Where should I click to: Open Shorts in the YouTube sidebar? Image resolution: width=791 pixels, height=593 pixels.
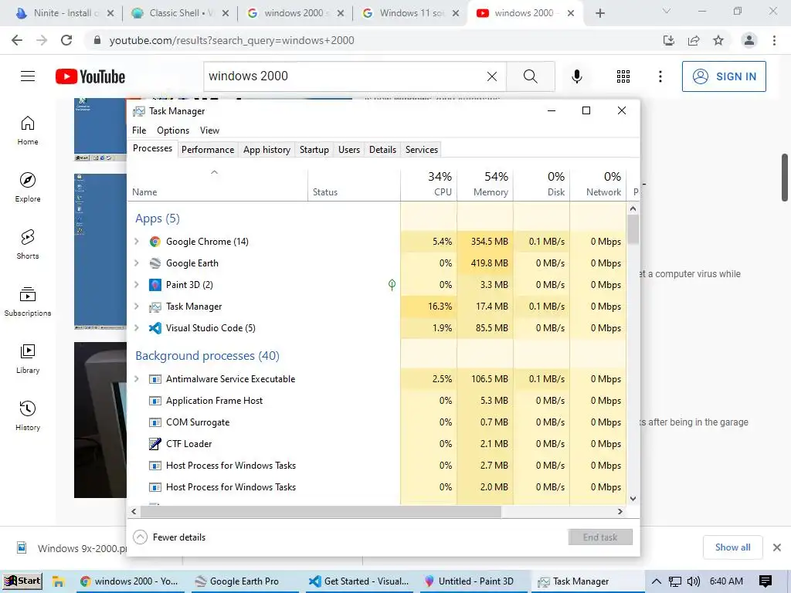(x=28, y=244)
